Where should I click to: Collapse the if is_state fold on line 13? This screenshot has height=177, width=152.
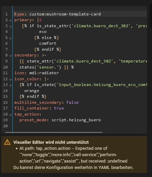(10, 85)
